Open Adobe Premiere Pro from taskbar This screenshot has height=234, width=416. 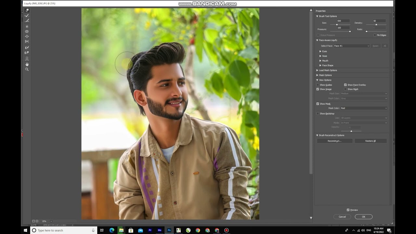click(150, 230)
